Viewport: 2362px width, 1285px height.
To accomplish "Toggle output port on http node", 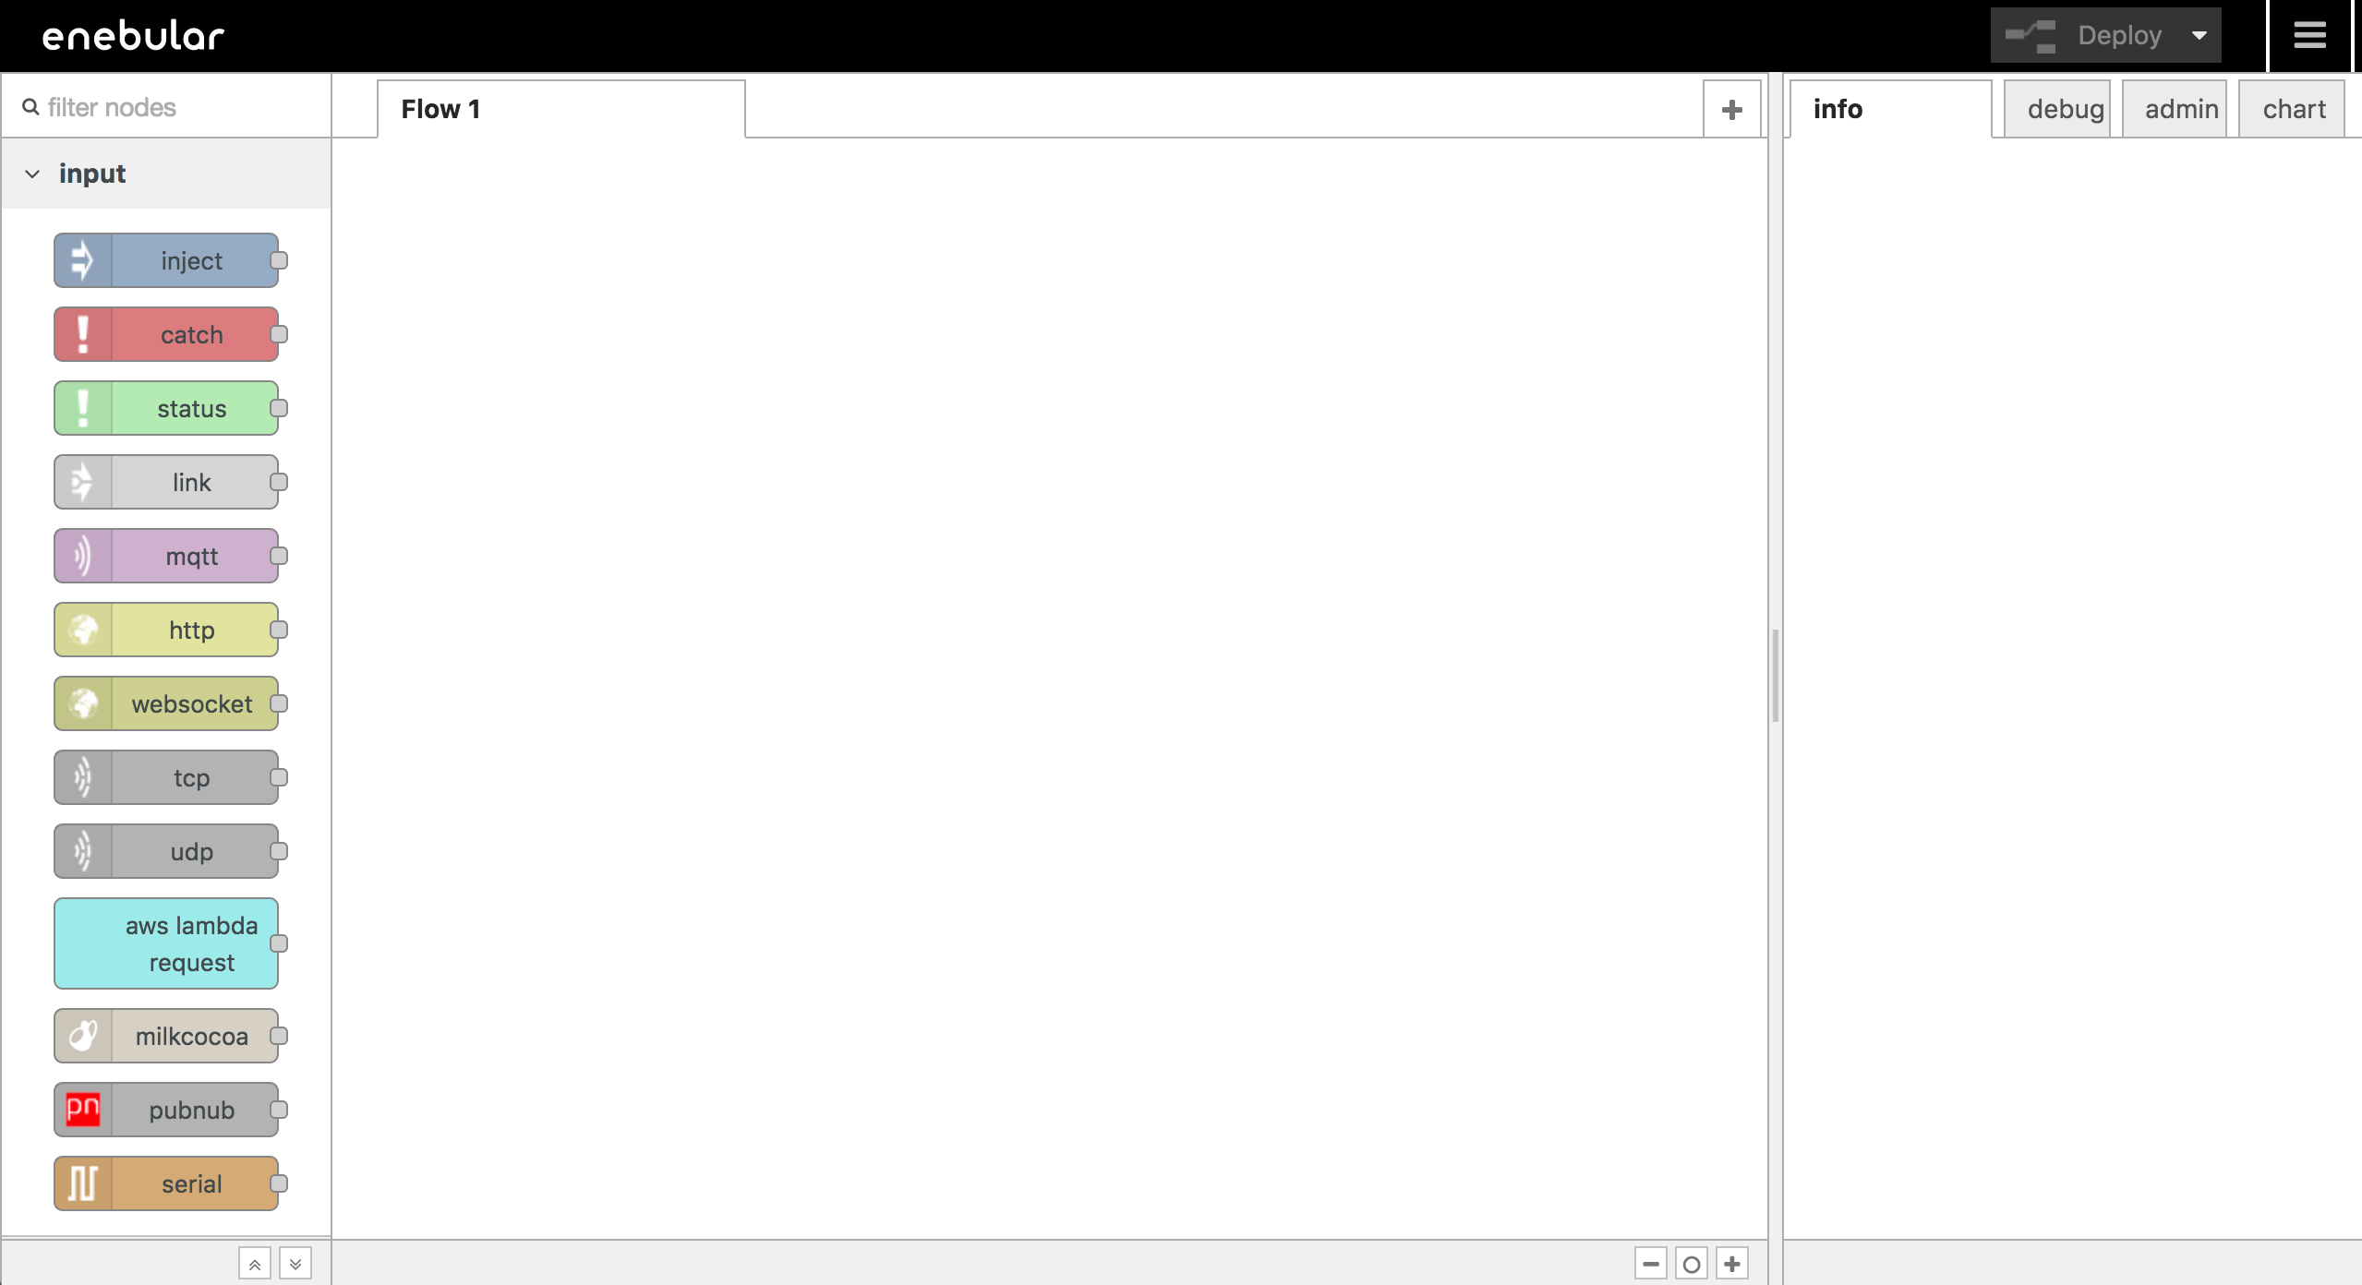I will tap(279, 630).
